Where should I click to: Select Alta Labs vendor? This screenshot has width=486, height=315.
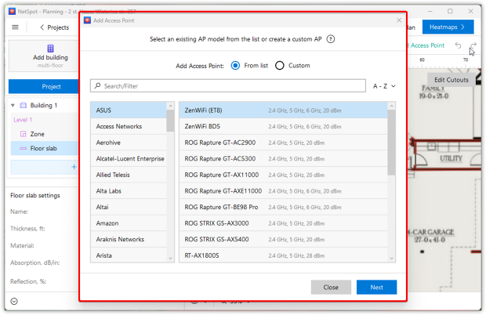129,190
